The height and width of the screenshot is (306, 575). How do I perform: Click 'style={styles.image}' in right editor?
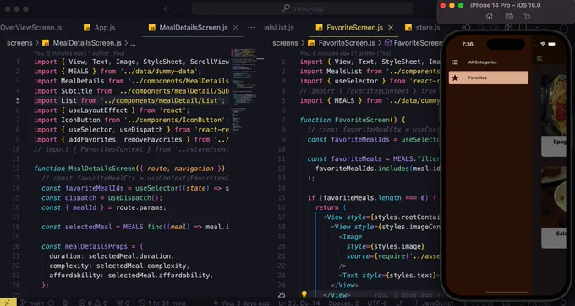(386, 246)
